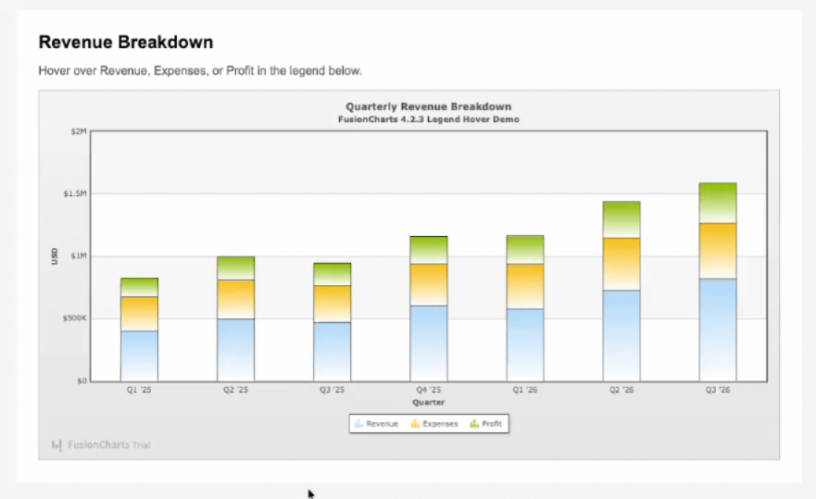Click the Q3 '25 Expenses bar segment
This screenshot has height=499, width=816.
click(x=332, y=304)
